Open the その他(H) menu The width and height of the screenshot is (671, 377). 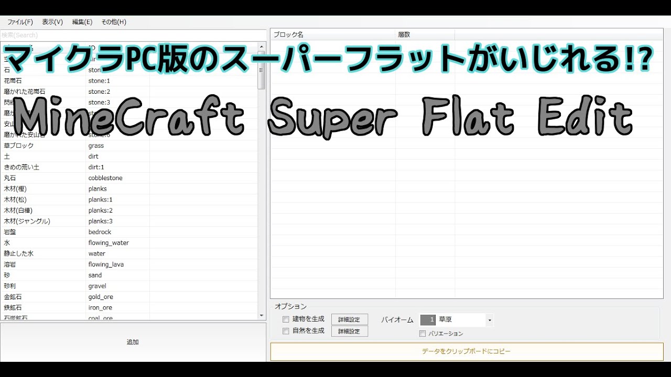(114, 22)
